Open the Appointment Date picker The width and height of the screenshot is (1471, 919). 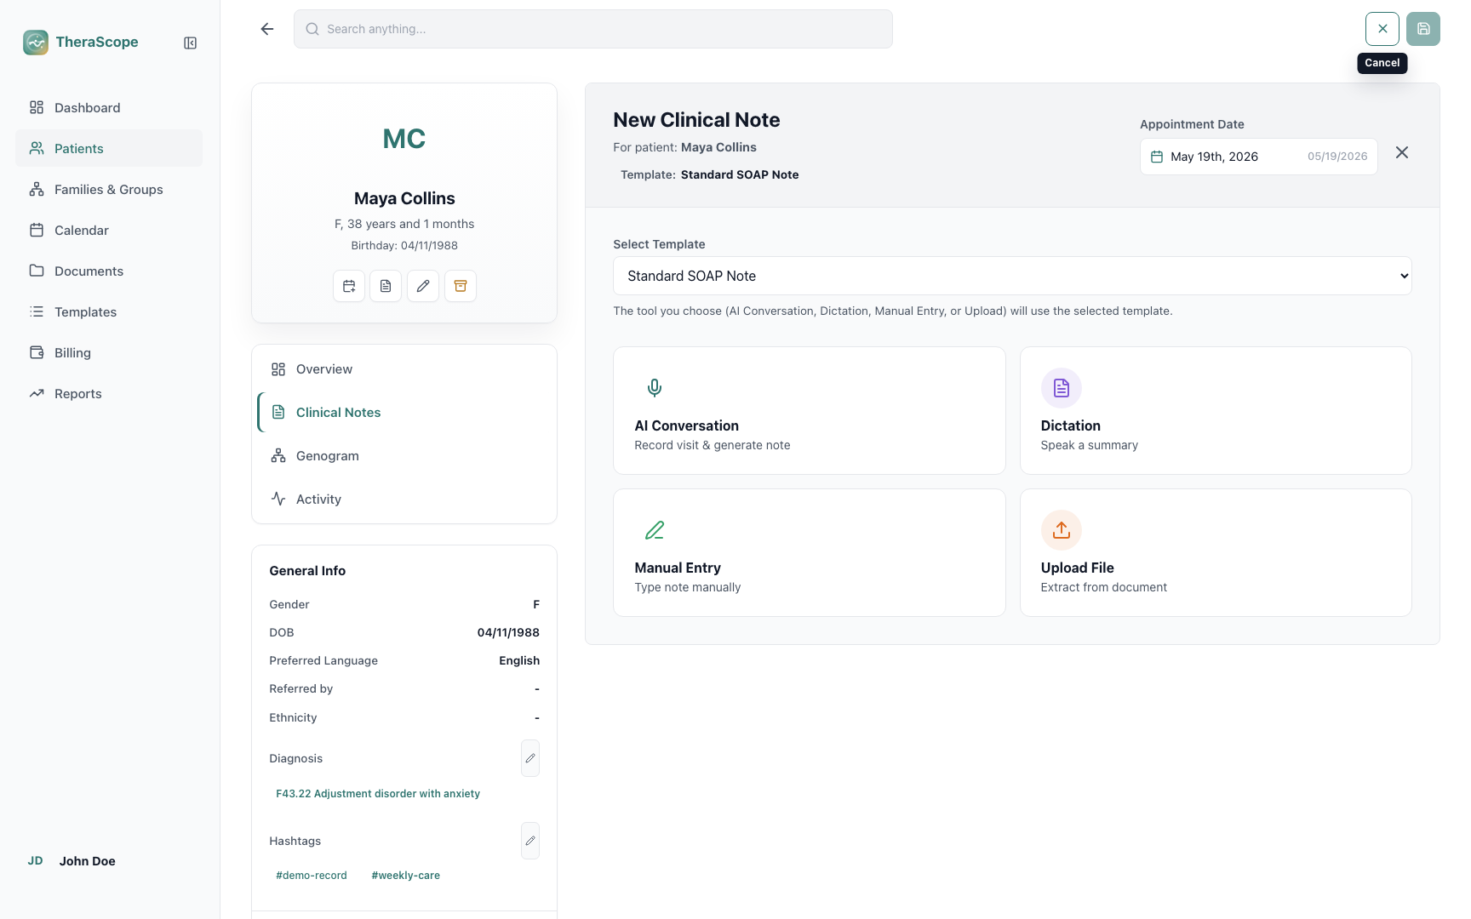coord(1258,157)
